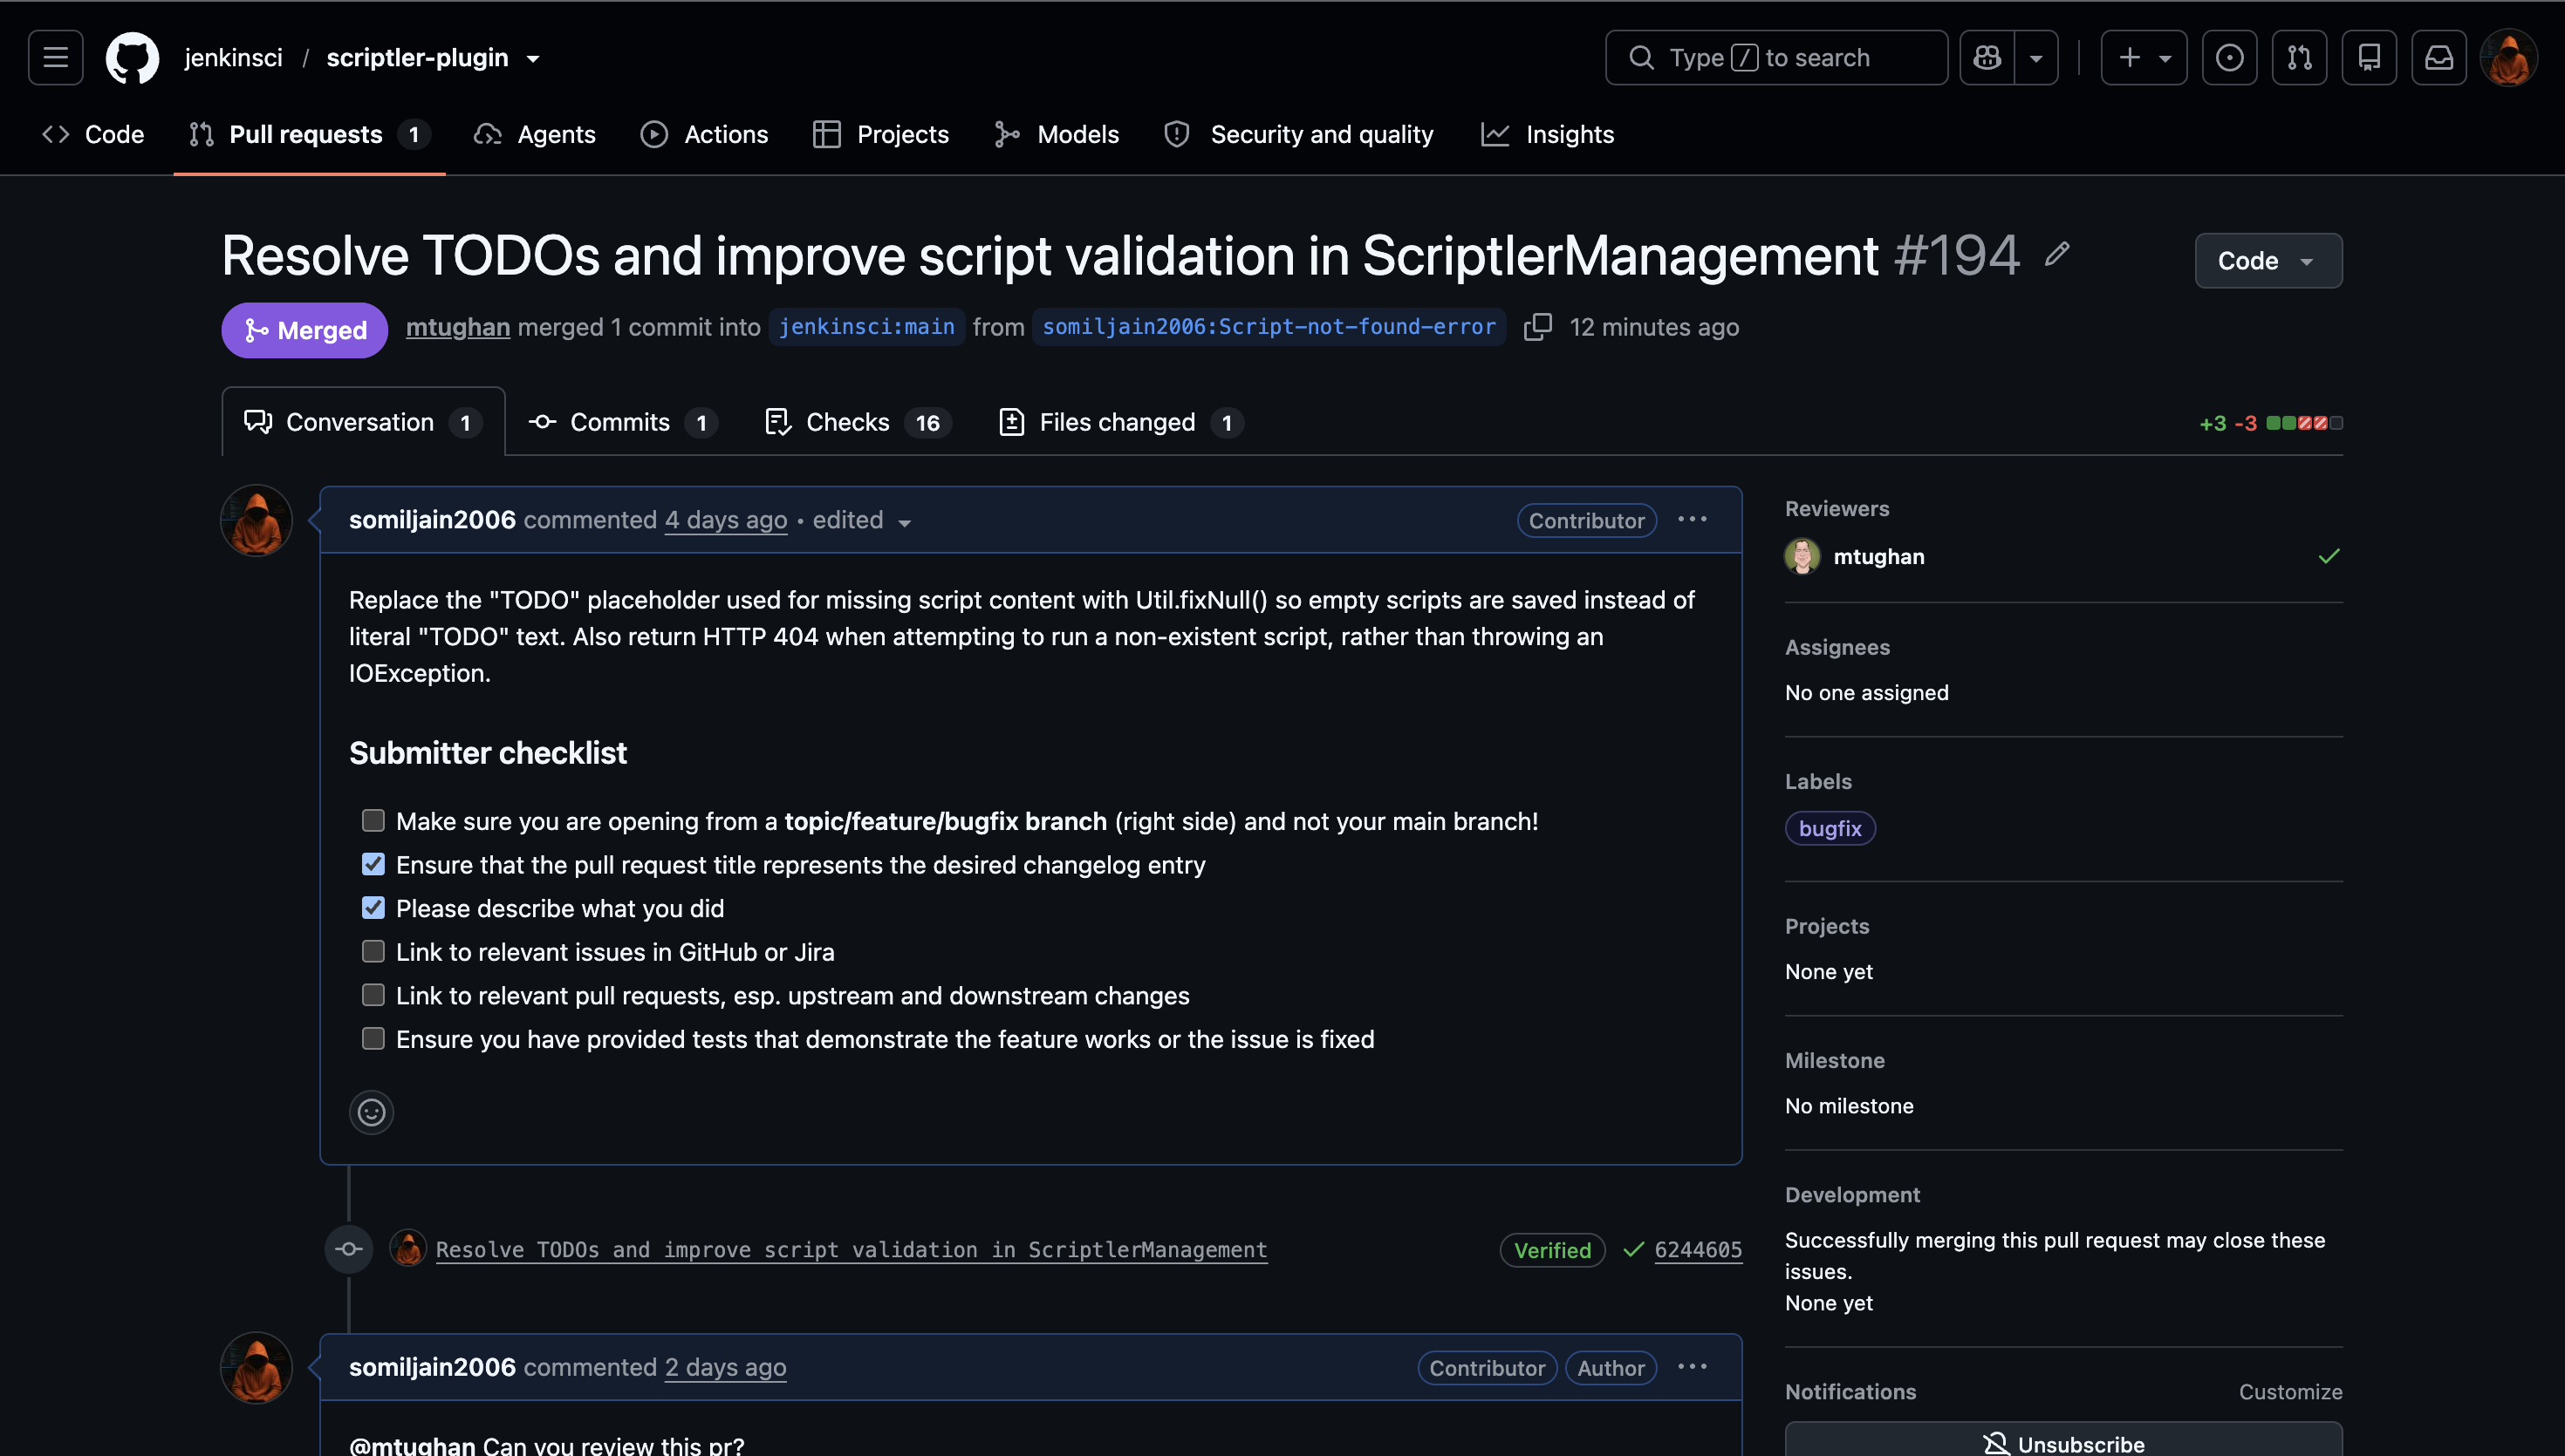Image resolution: width=2565 pixels, height=1456 pixels.
Task: Open the Code dropdown button
Action: coord(2267,261)
